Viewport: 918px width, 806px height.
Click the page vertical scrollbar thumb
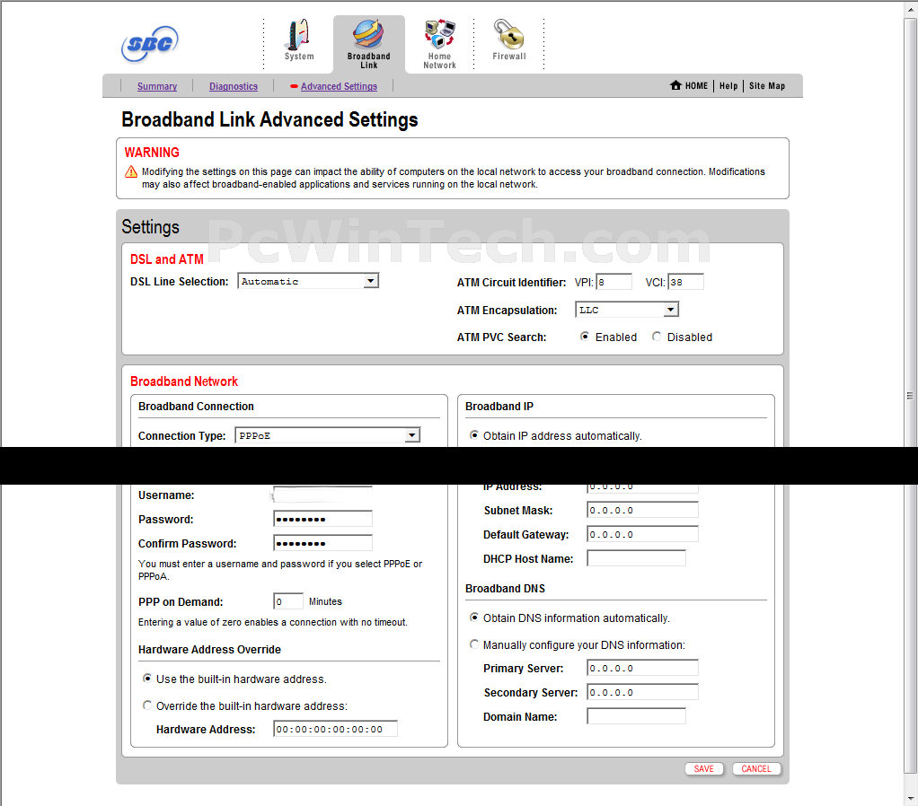click(x=910, y=396)
